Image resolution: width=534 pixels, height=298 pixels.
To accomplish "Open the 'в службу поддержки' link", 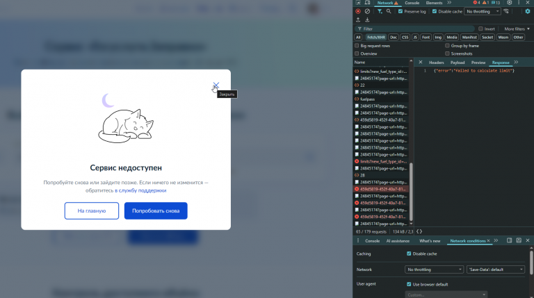I will tap(140, 190).
